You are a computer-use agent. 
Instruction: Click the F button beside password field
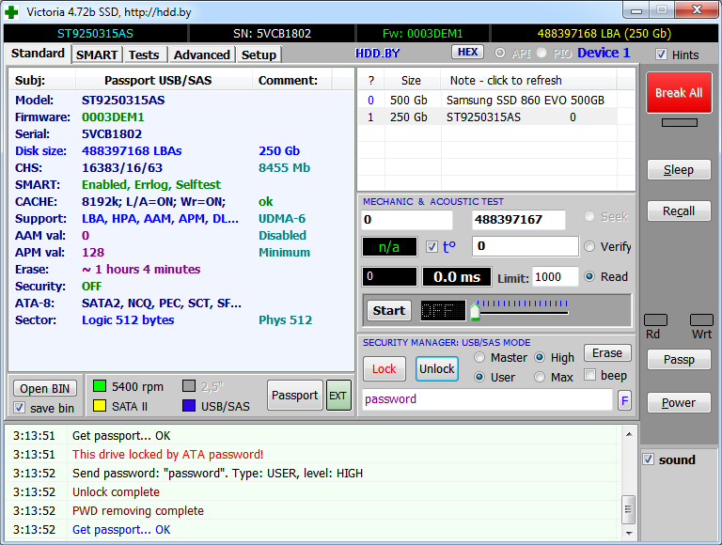coord(624,400)
